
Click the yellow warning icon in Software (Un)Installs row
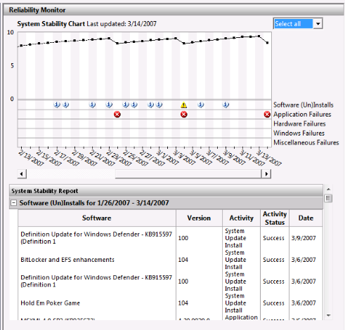click(x=184, y=105)
